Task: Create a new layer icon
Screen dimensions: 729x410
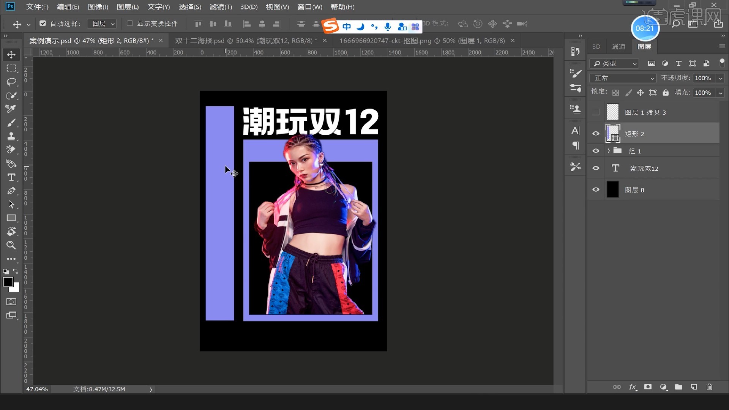Action: point(694,387)
